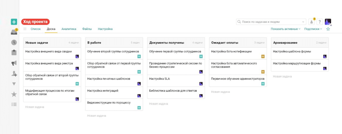Open the Настройка tab

point(105,29)
